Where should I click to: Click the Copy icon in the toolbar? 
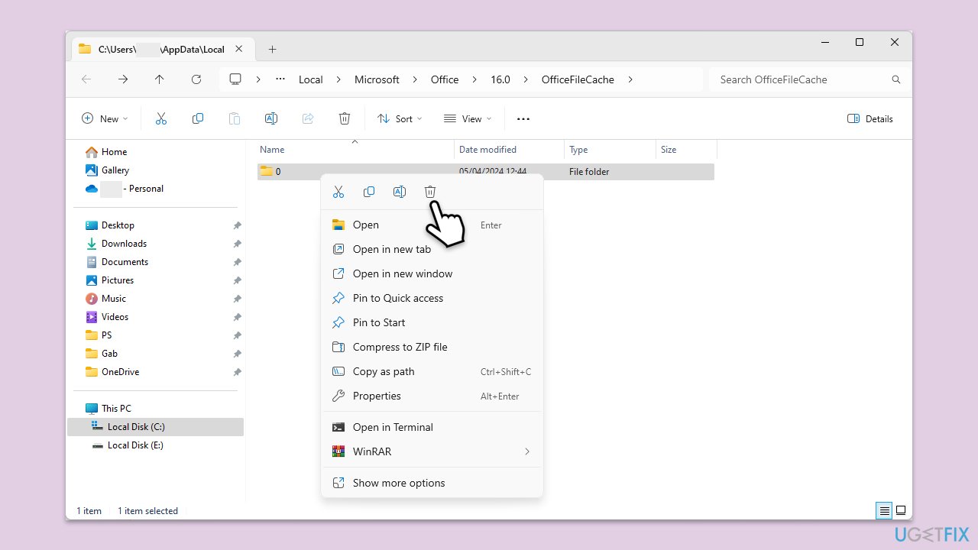[198, 118]
